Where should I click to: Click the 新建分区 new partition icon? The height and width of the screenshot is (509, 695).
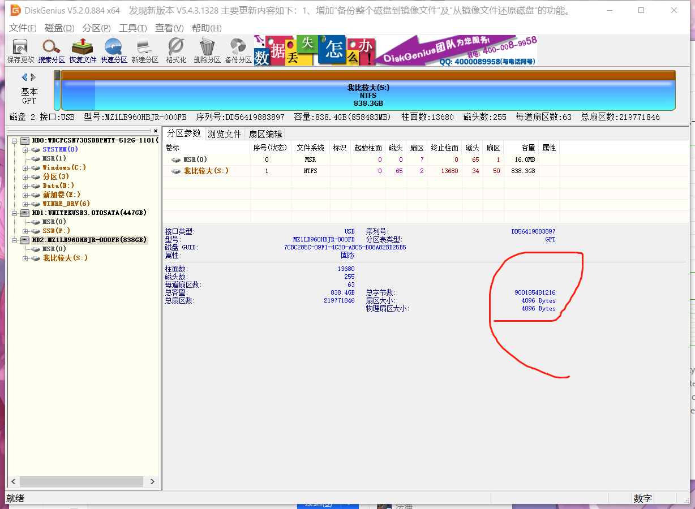click(x=145, y=50)
